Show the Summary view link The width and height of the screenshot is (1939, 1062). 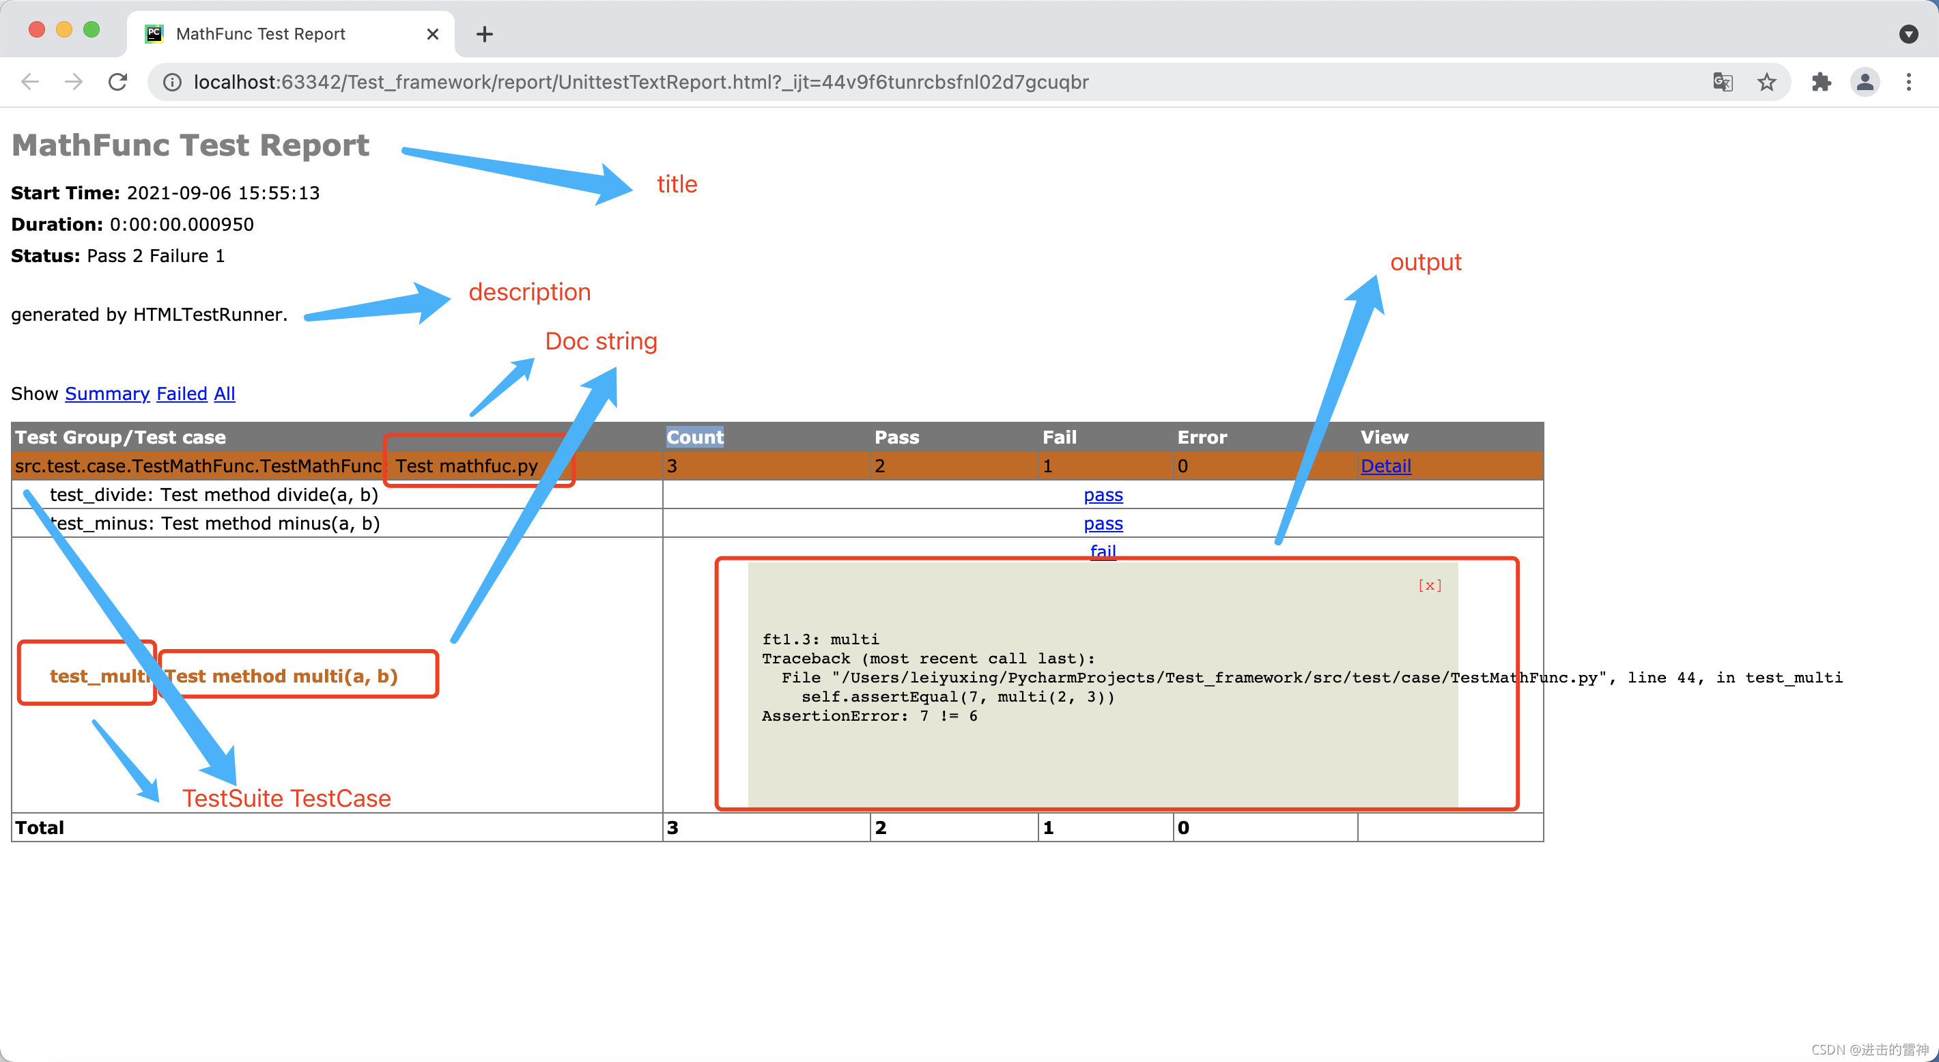[107, 394]
